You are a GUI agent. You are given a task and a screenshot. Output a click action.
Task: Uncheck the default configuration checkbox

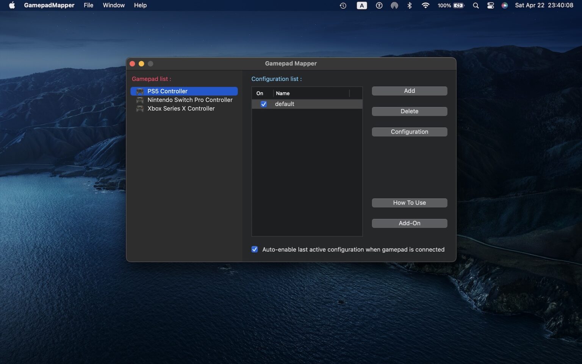[x=264, y=104]
